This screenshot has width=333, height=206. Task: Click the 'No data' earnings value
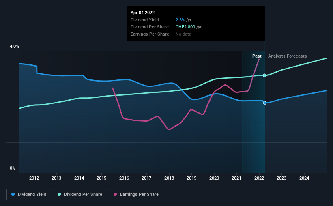[183, 34]
